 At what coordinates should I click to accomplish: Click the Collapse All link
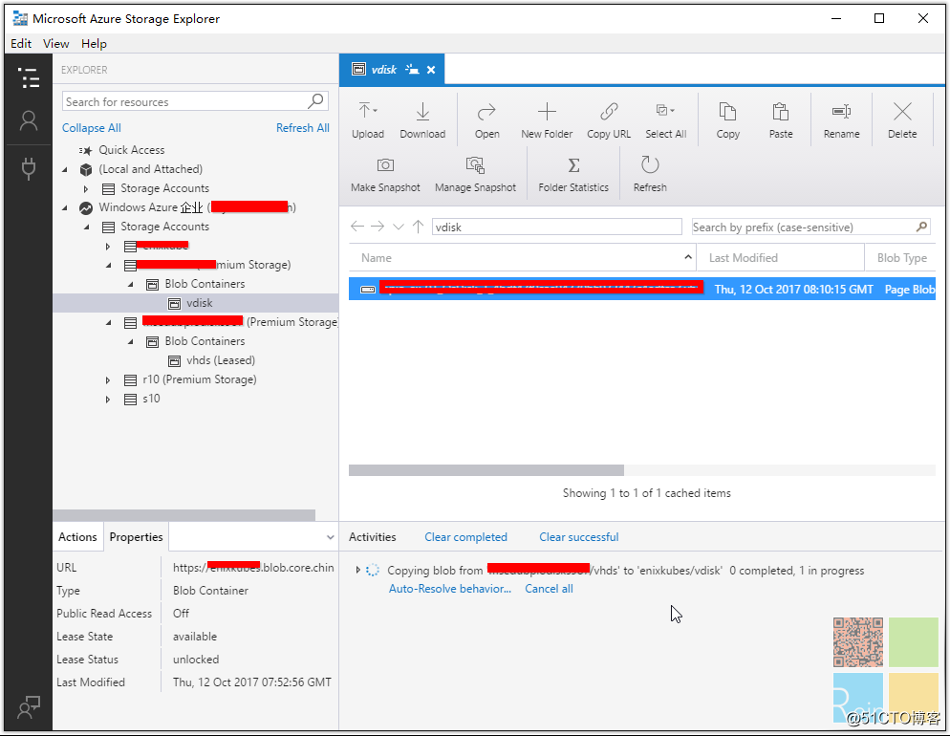tap(92, 128)
